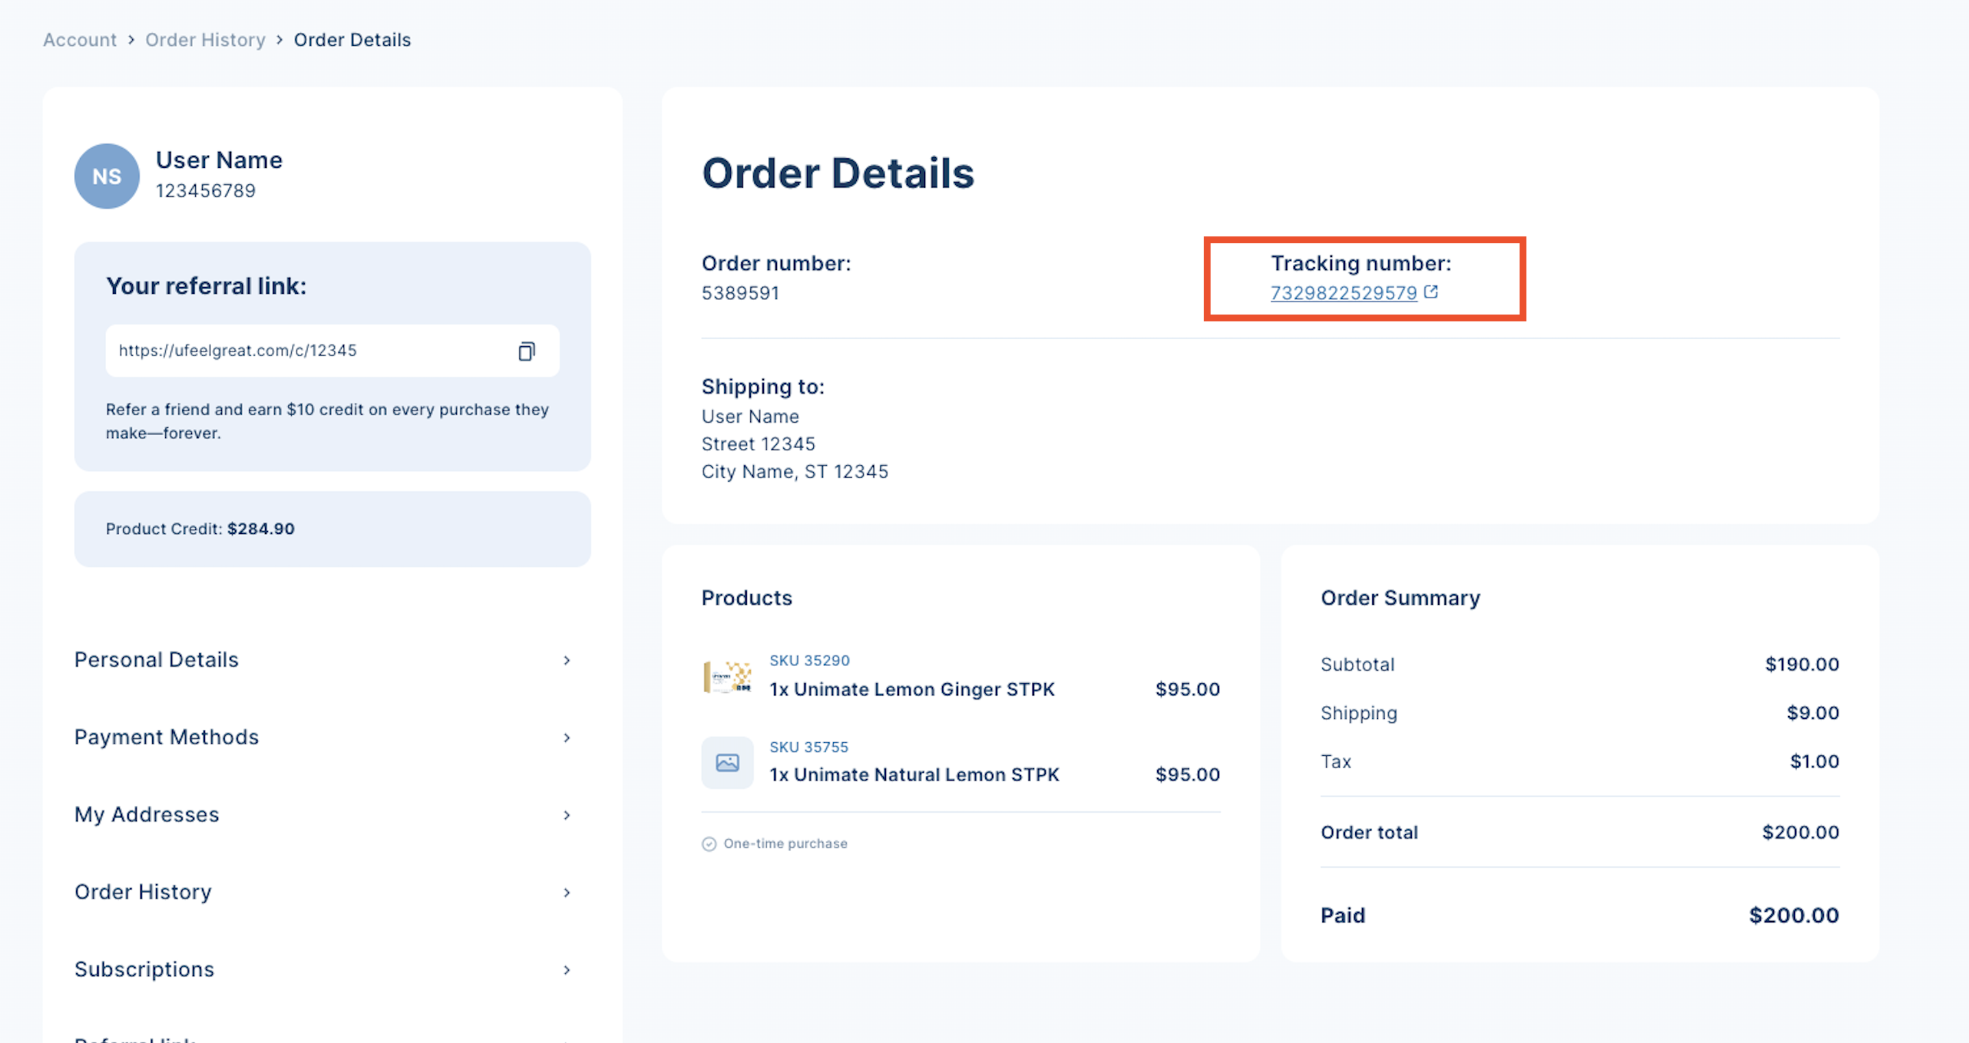Open Personal Details in sidebar menu

(x=157, y=660)
